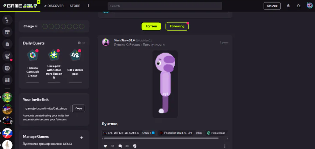Open the second community avatar below the green dragon
The image size is (315, 149).
[x=7, y=109]
